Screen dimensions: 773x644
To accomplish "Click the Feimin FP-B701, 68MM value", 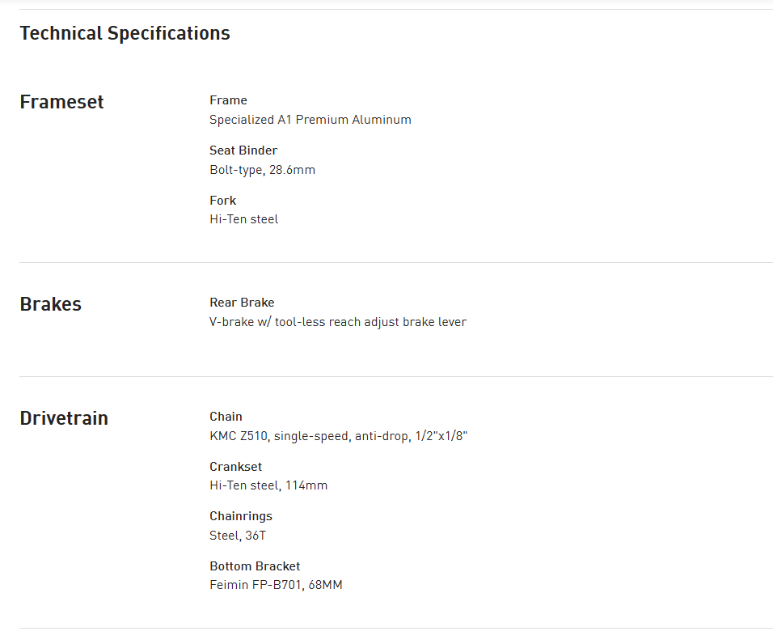I will click(275, 585).
